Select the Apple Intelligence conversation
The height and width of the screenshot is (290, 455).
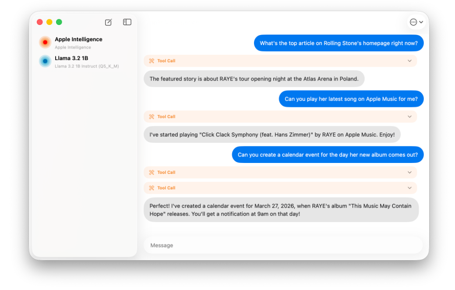click(85, 42)
